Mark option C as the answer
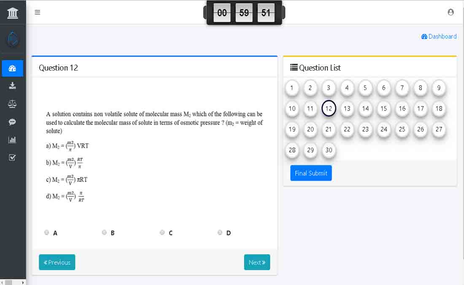Screen dimensions: 464x285 pos(162,232)
